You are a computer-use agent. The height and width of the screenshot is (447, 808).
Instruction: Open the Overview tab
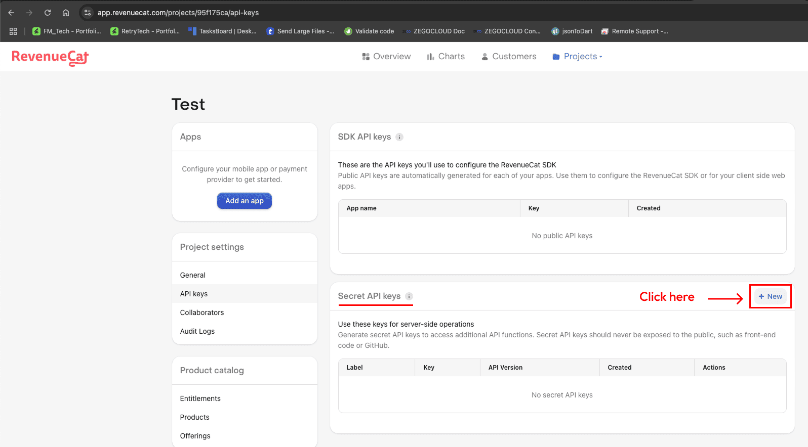386,57
